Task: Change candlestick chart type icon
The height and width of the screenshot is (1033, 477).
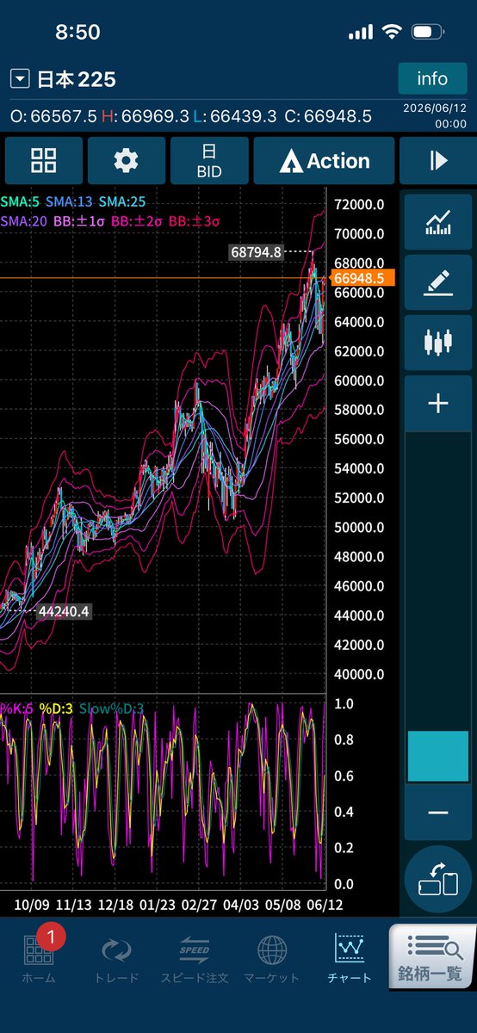Action: [438, 342]
